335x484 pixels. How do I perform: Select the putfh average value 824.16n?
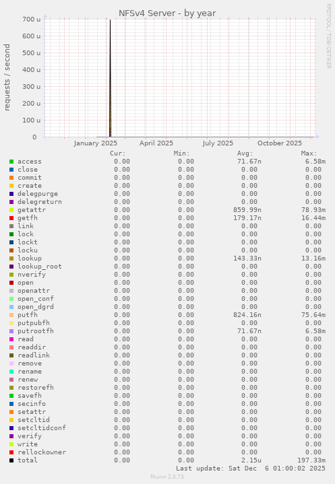(x=247, y=315)
